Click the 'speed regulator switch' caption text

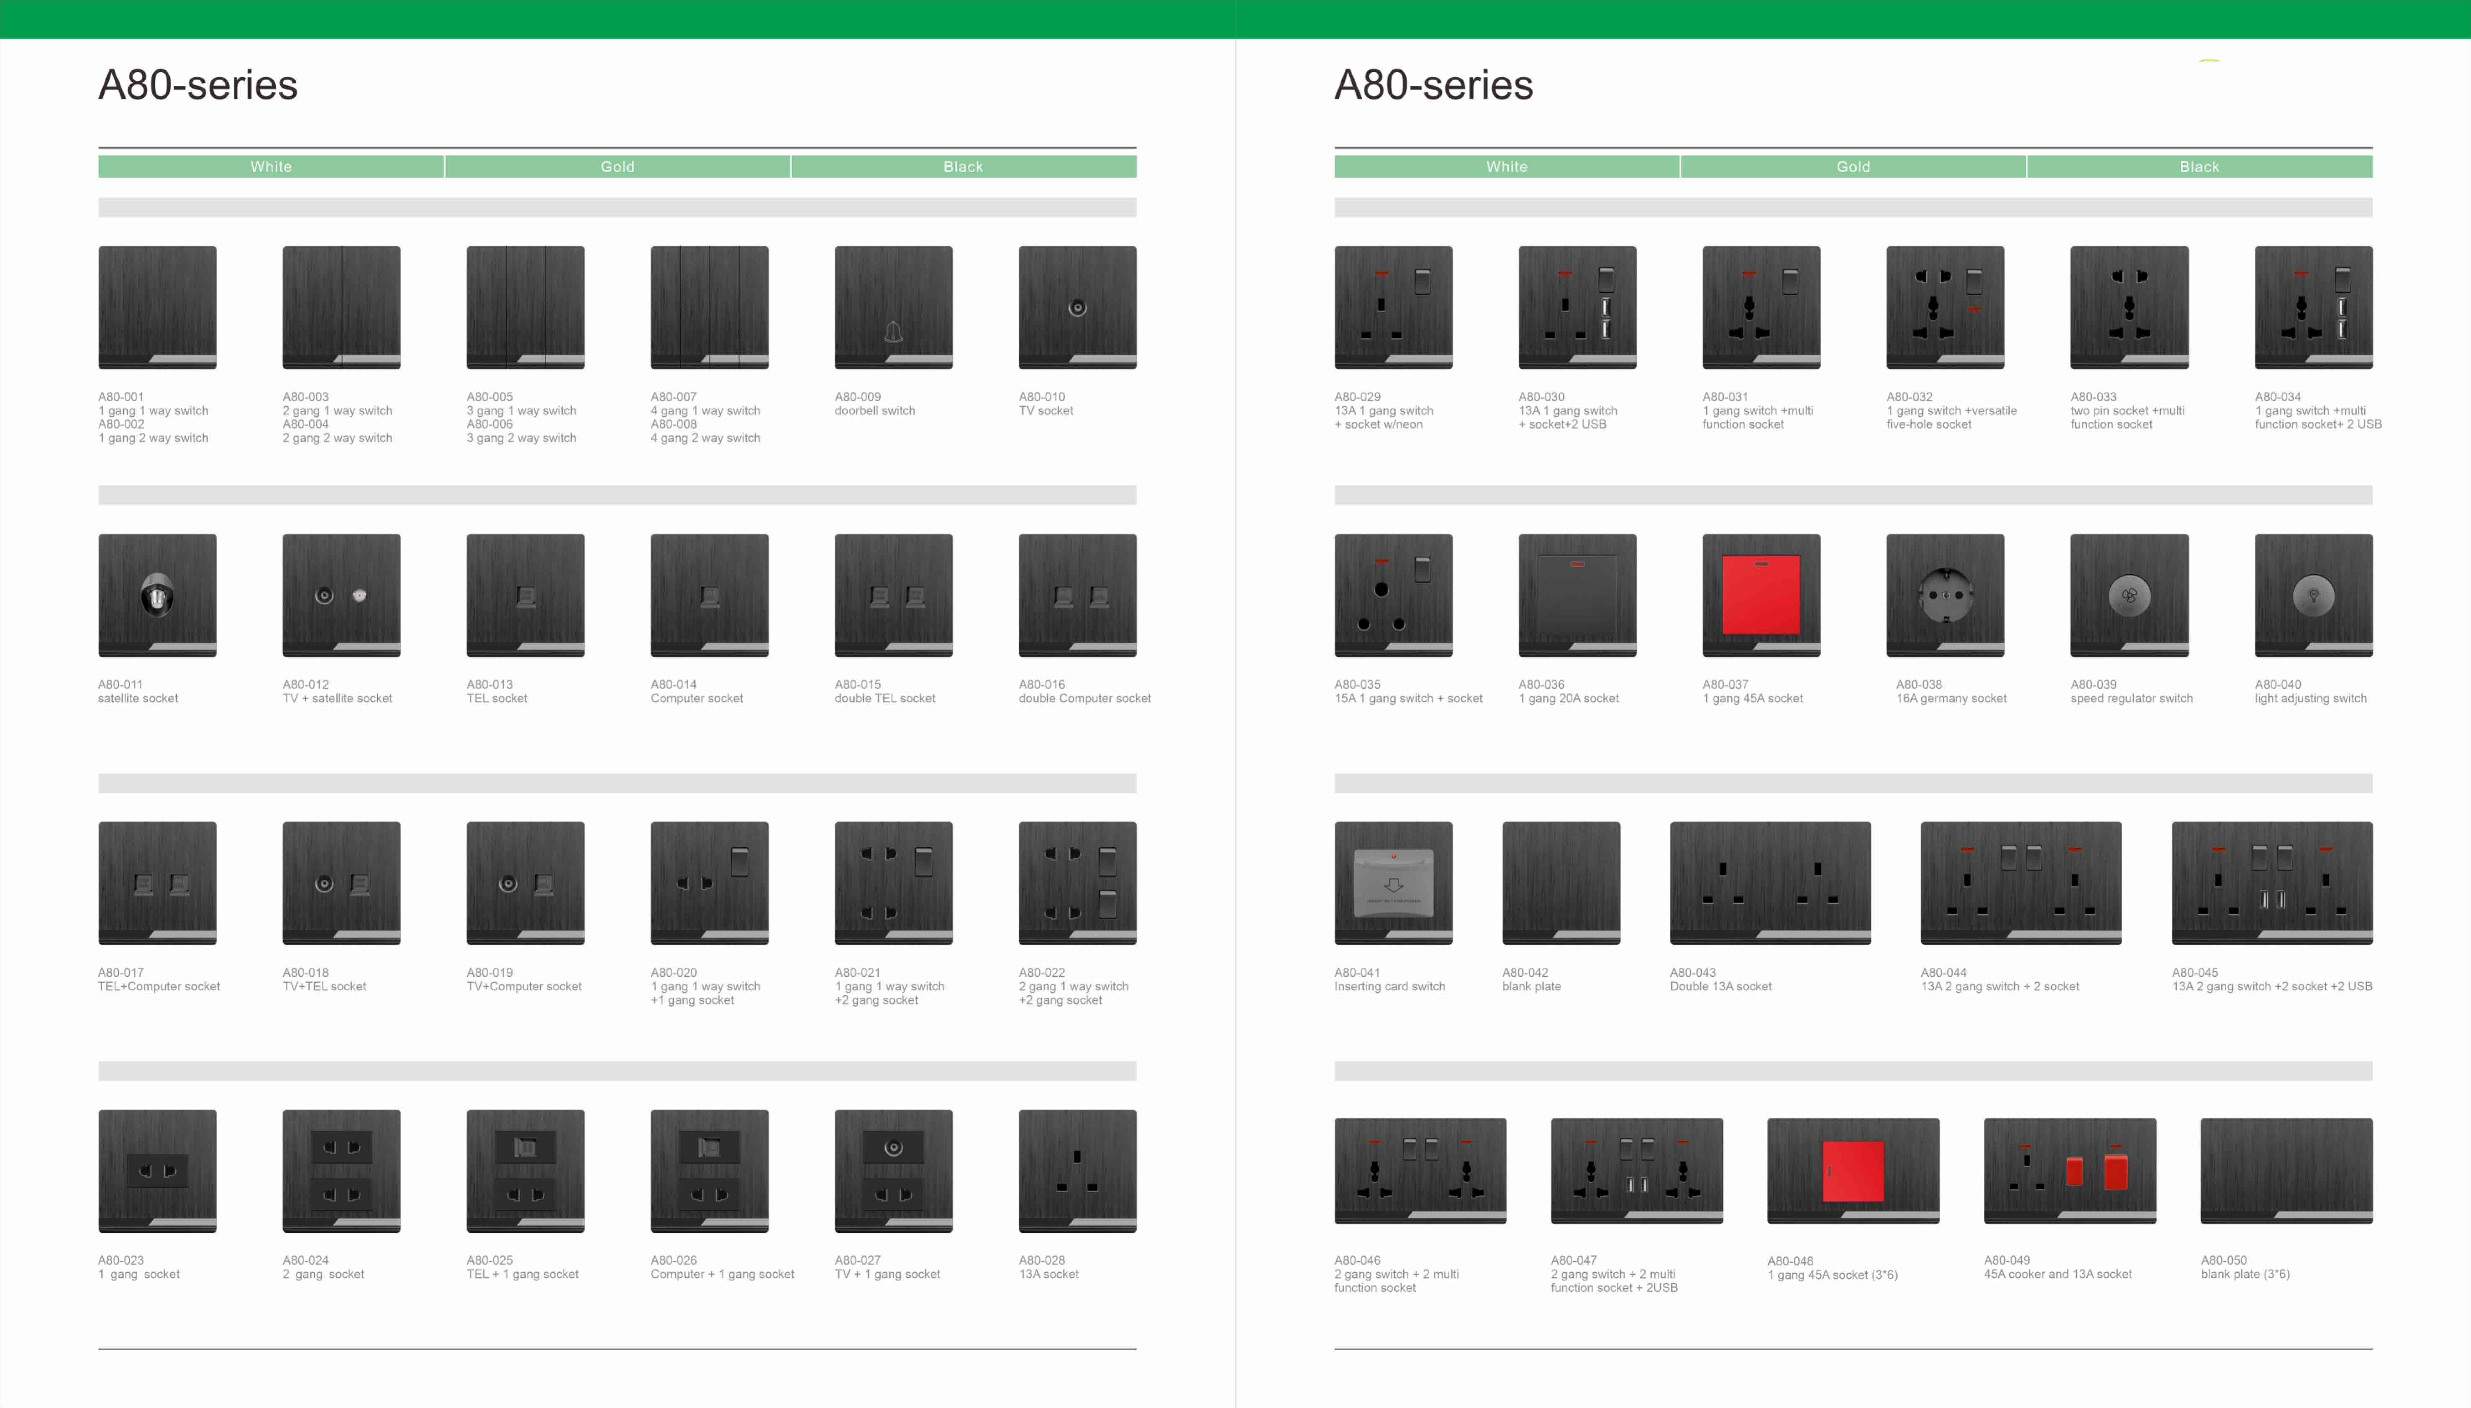2131,698
